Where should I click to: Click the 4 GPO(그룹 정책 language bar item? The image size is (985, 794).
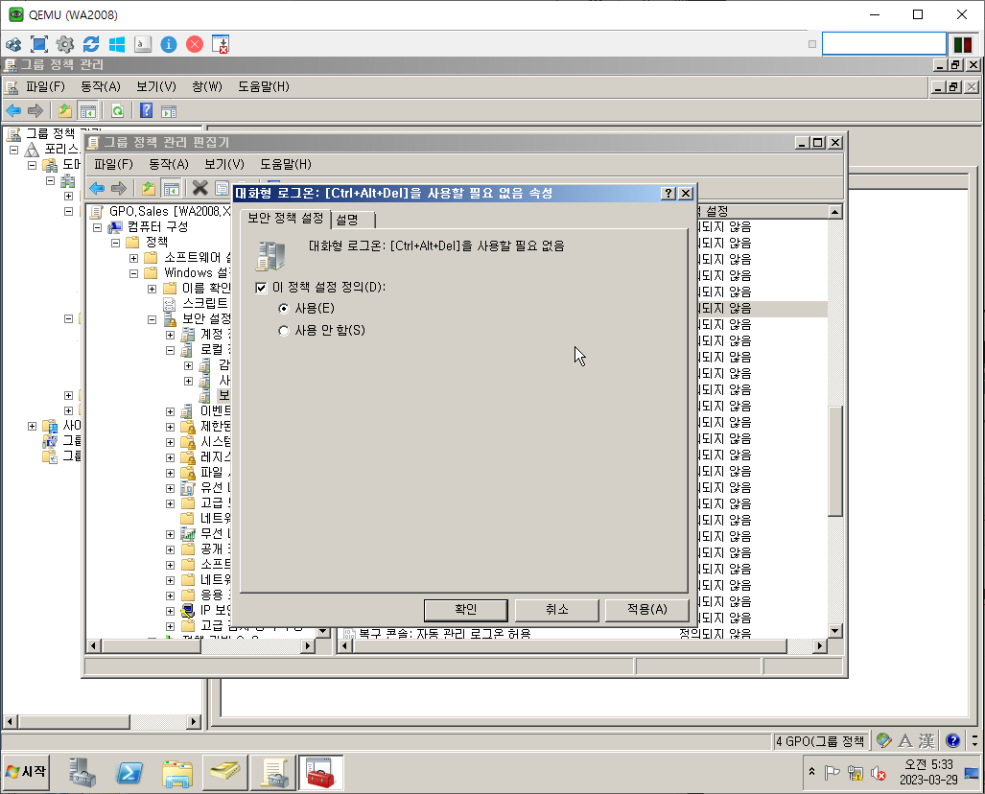click(x=820, y=741)
